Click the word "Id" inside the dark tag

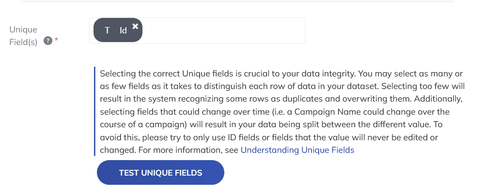click(x=124, y=30)
